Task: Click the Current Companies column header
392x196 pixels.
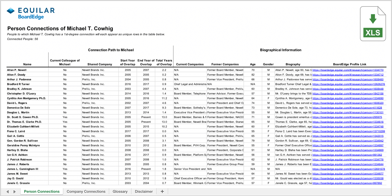Action: [x=190, y=64]
